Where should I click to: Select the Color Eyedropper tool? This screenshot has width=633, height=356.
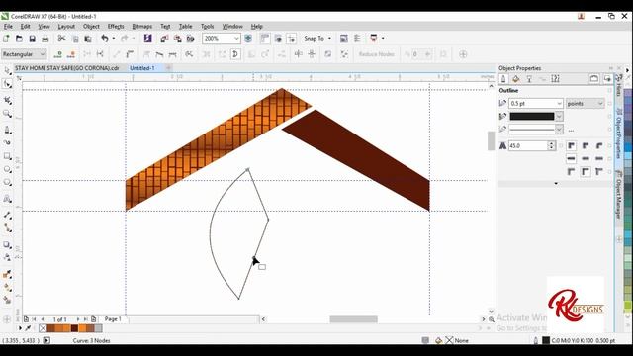tap(7, 274)
